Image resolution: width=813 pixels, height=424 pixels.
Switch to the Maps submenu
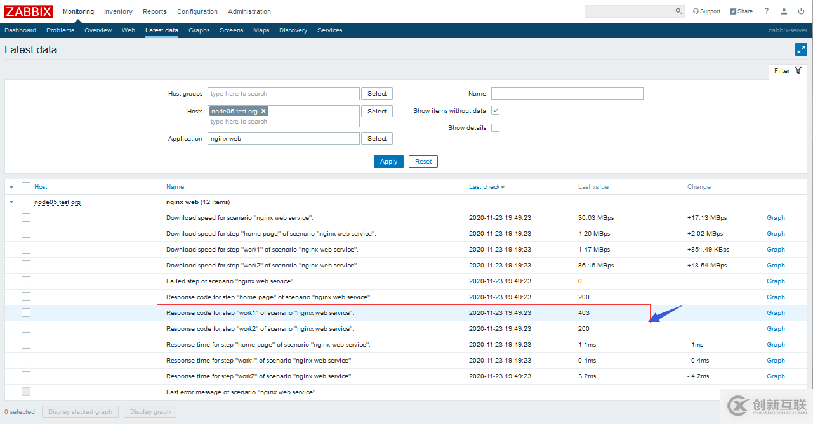pos(261,30)
